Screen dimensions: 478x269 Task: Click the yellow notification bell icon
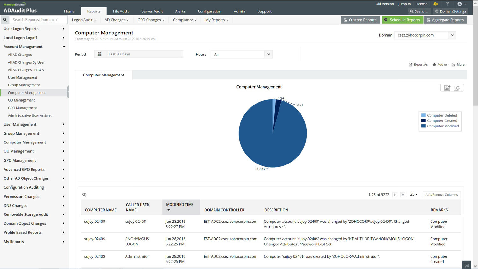(x=436, y=4)
